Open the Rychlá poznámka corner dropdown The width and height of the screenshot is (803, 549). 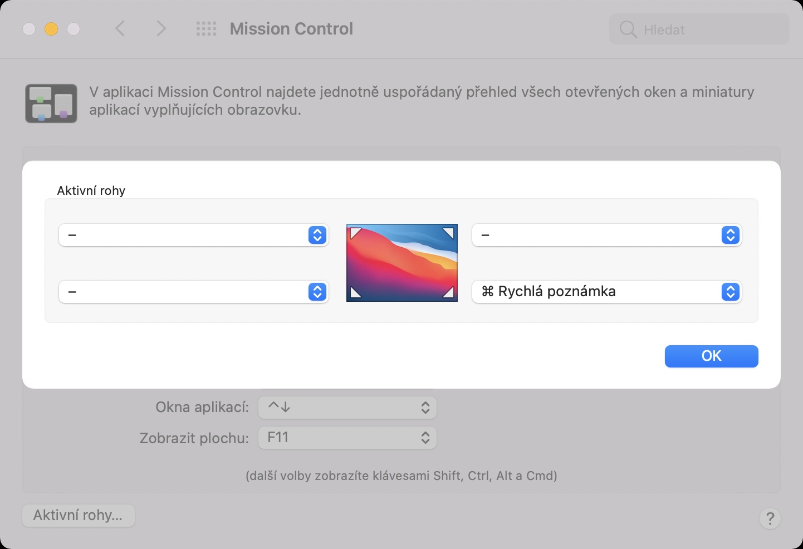pyautogui.click(x=606, y=292)
